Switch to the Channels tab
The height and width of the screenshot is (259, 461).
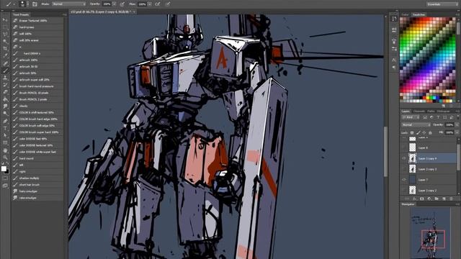point(419,112)
